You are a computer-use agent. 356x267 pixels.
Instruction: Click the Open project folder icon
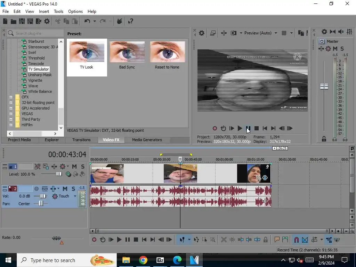click(x=14, y=21)
